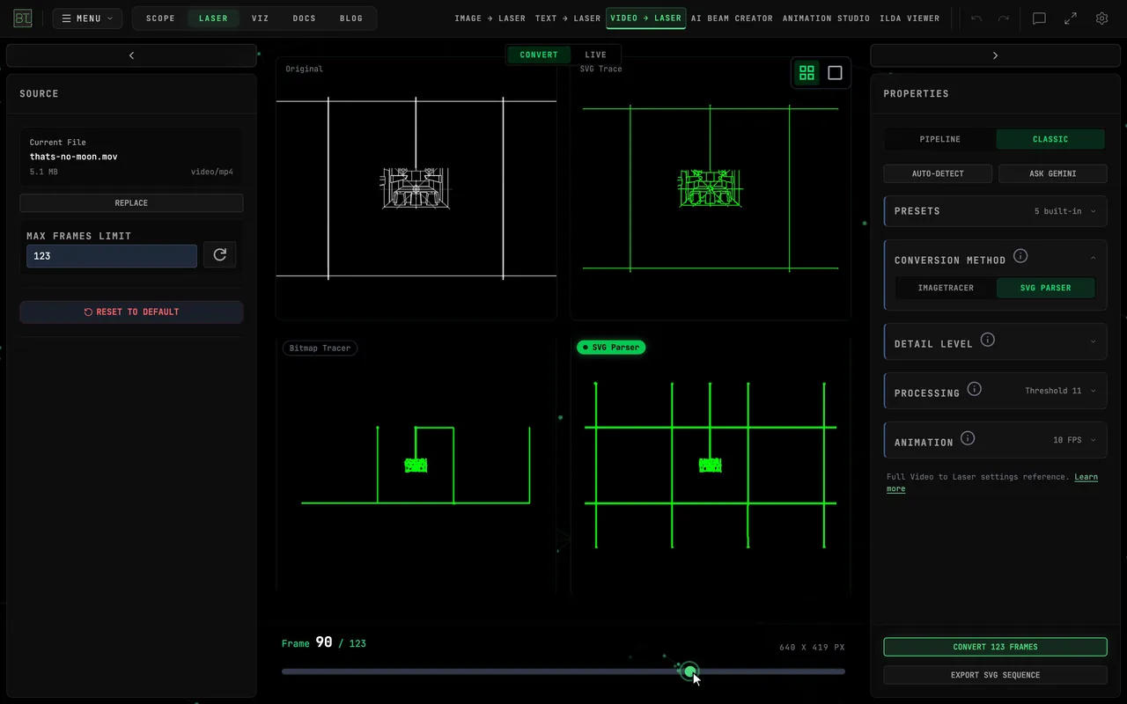
Task: Select the SVG Parser preview
Action: coord(711,465)
